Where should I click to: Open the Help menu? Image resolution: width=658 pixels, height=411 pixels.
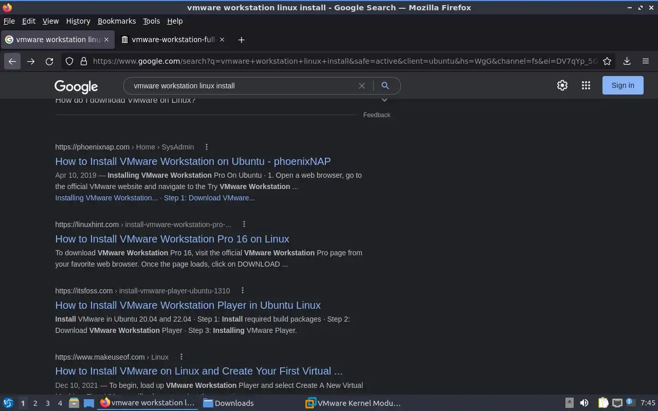pyautogui.click(x=175, y=21)
